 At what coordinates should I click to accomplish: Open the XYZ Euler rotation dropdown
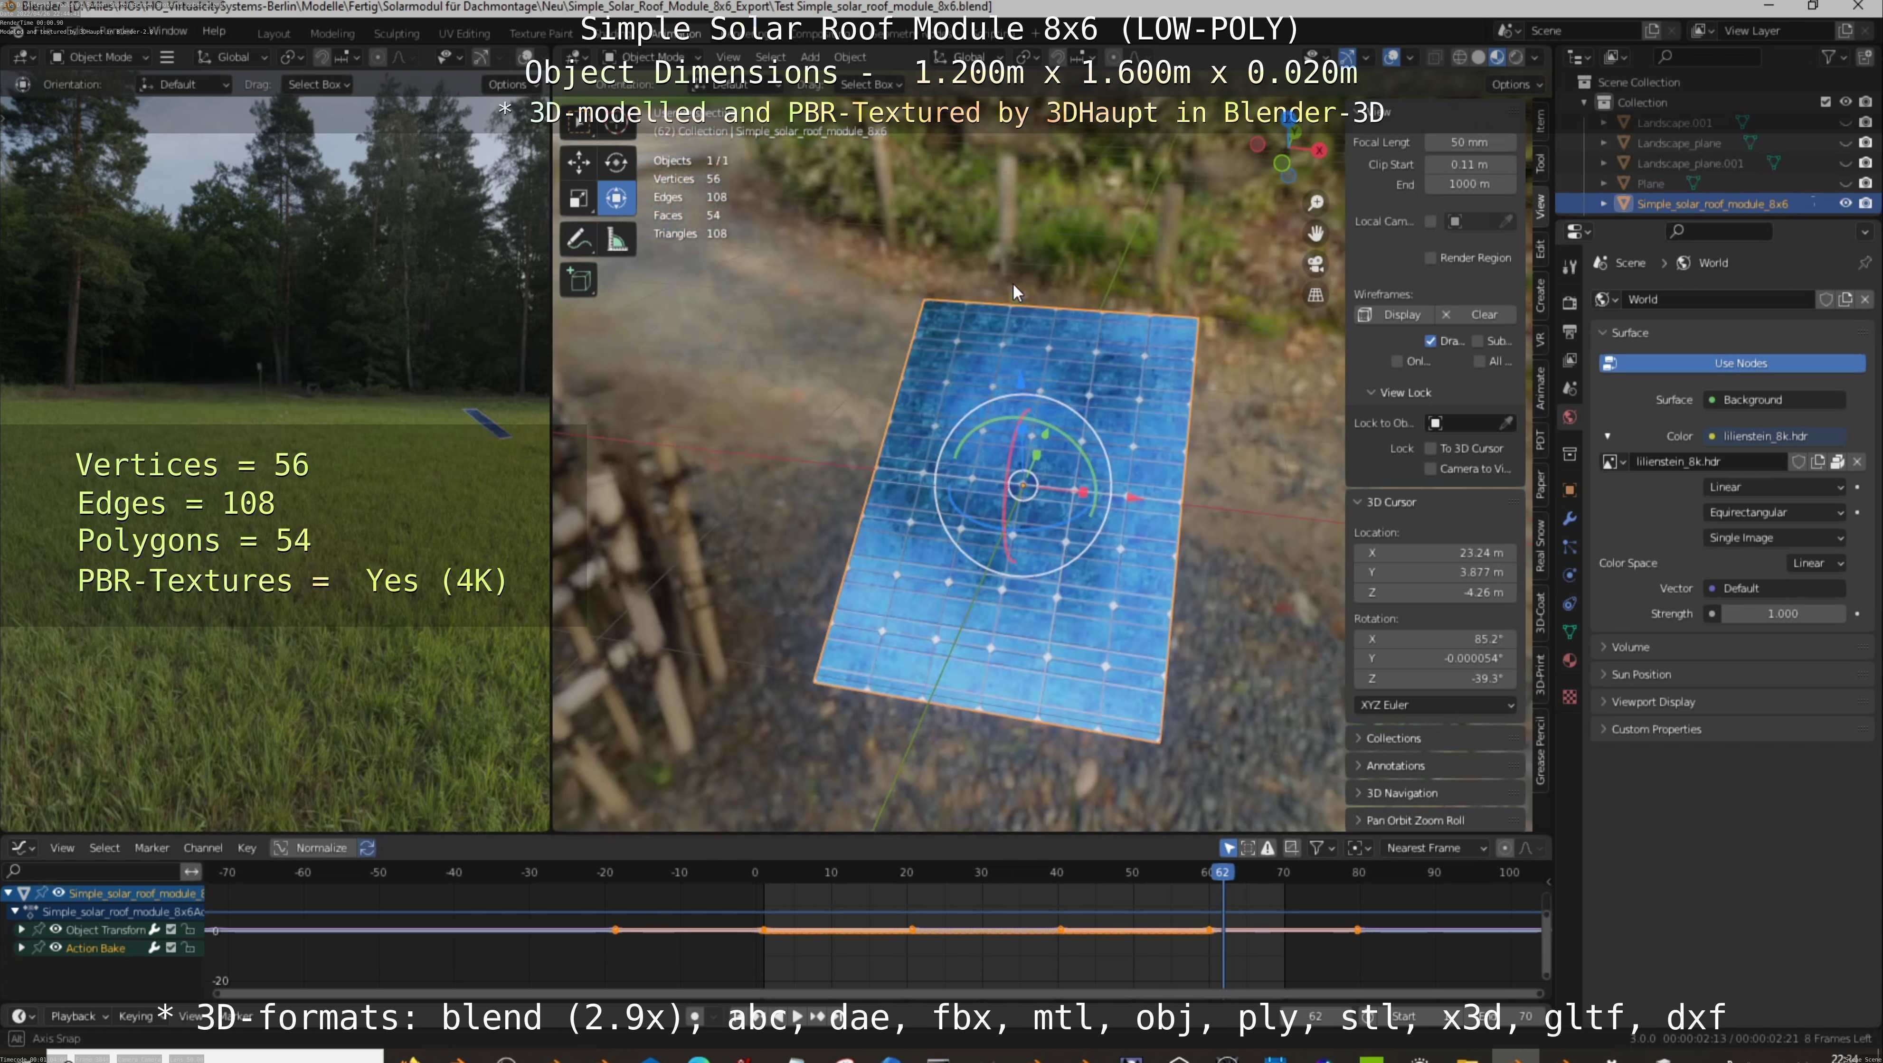[x=1435, y=705]
